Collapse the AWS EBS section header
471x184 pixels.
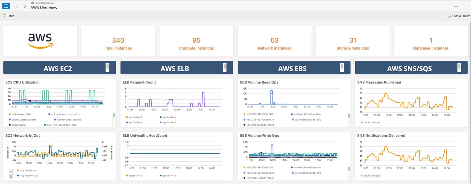coord(294,68)
